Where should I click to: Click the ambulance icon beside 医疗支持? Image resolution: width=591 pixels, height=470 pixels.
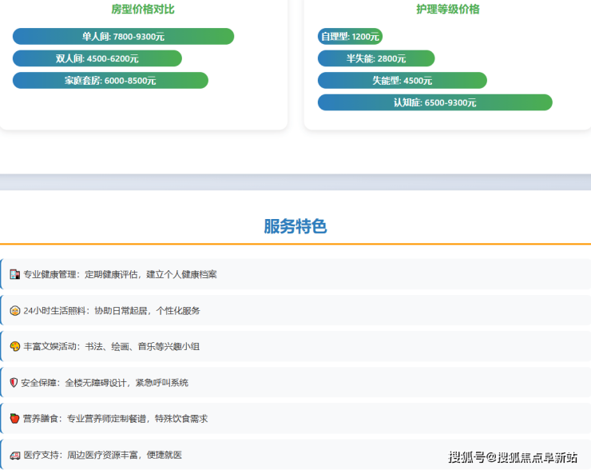tap(14, 455)
